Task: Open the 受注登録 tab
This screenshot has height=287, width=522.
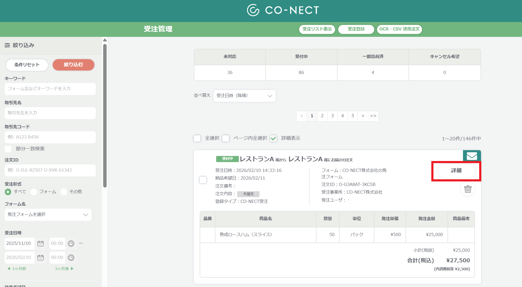Action: pyautogui.click(x=356, y=29)
